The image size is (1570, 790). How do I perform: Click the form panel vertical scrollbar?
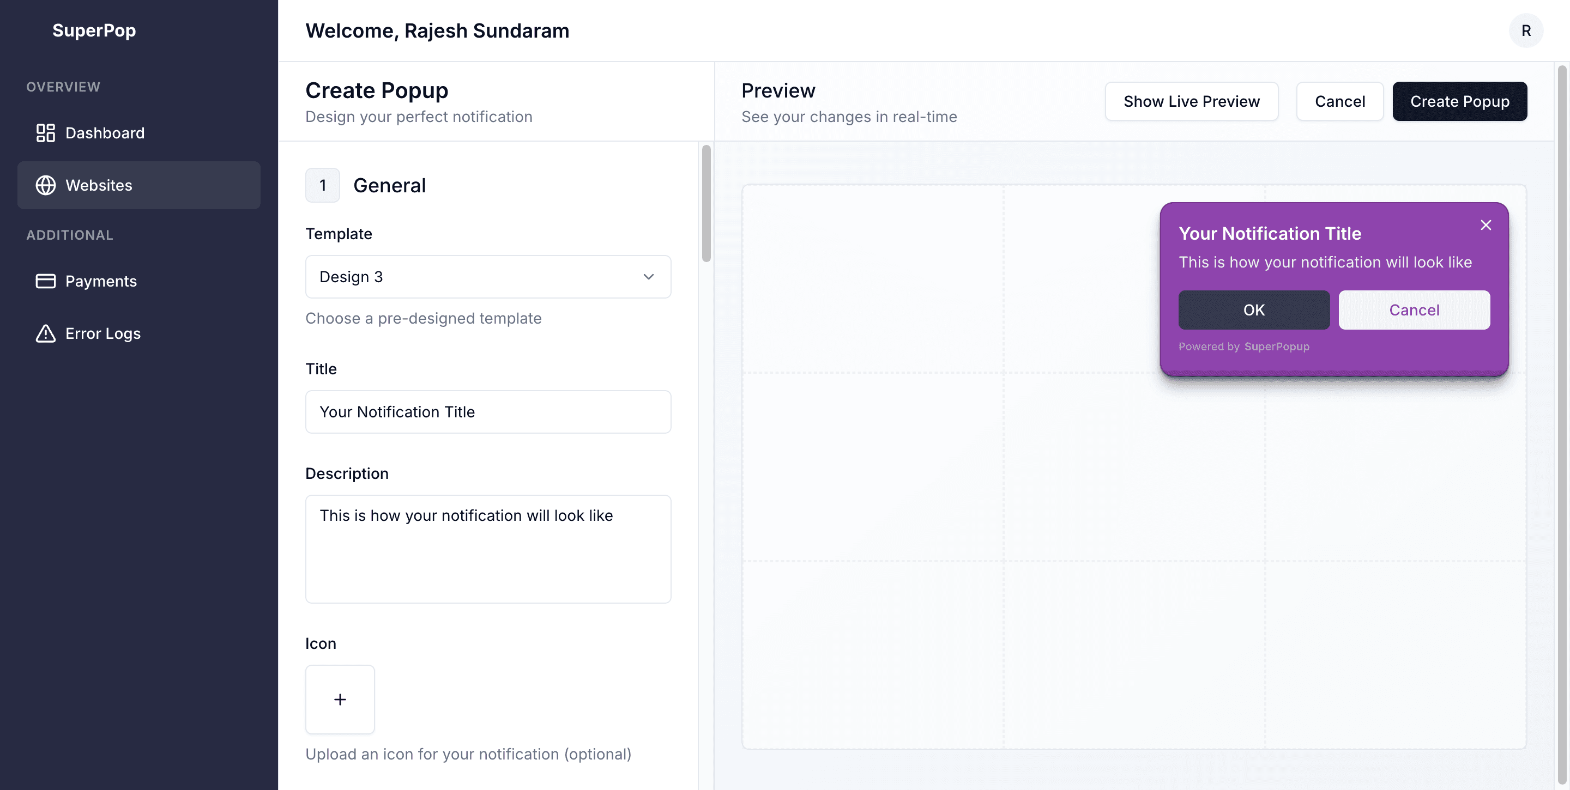[x=706, y=203]
